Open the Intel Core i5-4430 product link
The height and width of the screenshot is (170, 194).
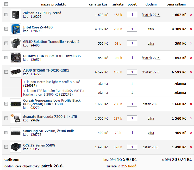tap(38, 27)
